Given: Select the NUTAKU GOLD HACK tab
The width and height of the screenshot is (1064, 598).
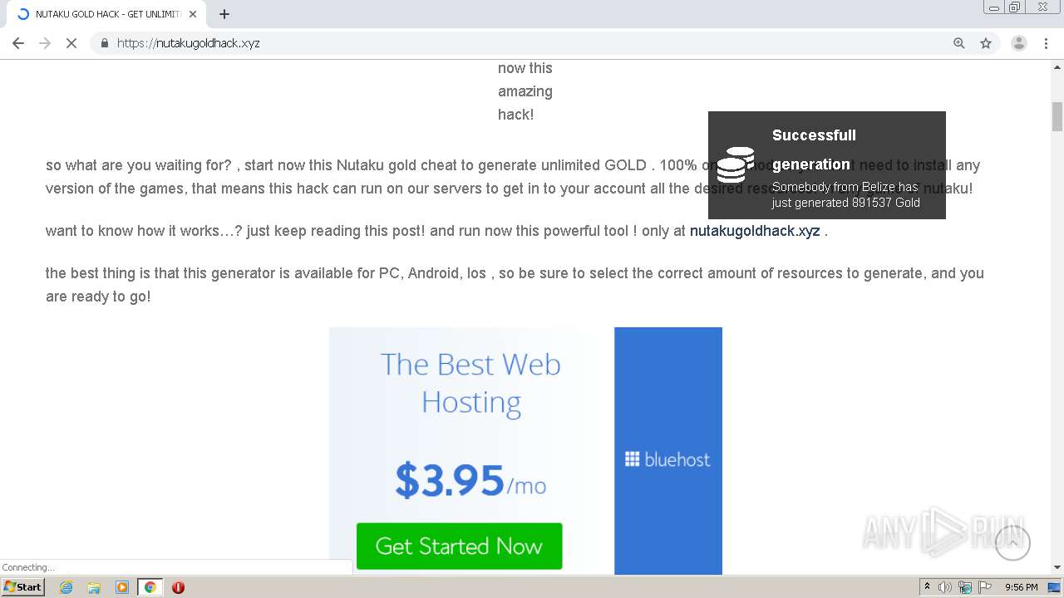Looking at the screenshot, I should click(x=106, y=14).
